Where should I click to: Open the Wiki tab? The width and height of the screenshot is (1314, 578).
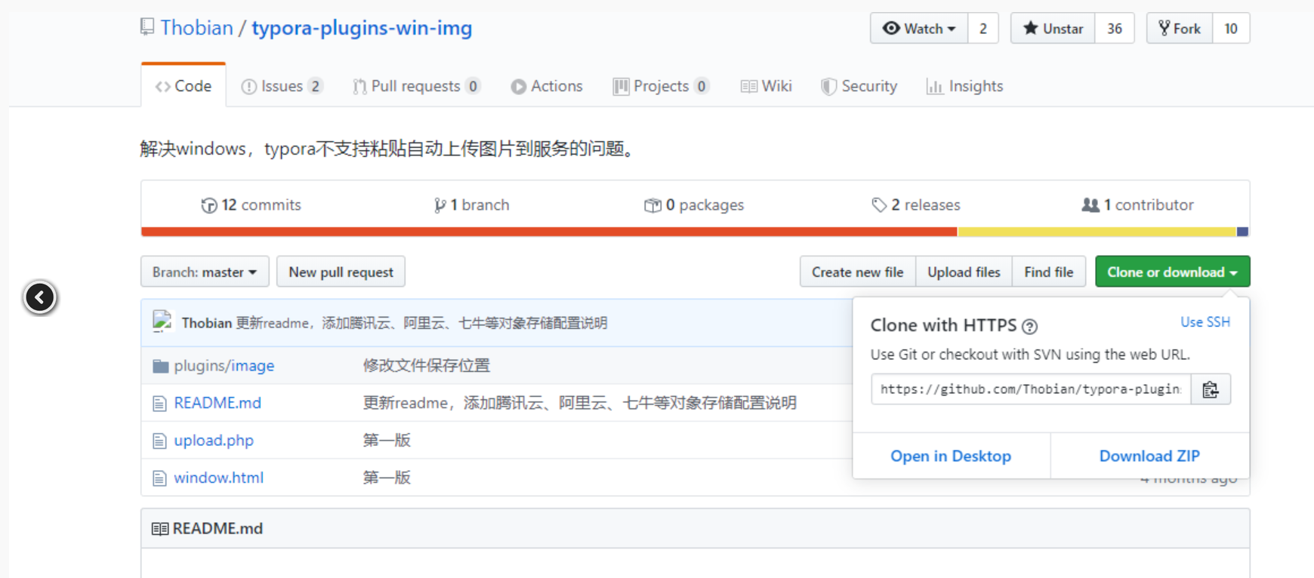click(766, 86)
